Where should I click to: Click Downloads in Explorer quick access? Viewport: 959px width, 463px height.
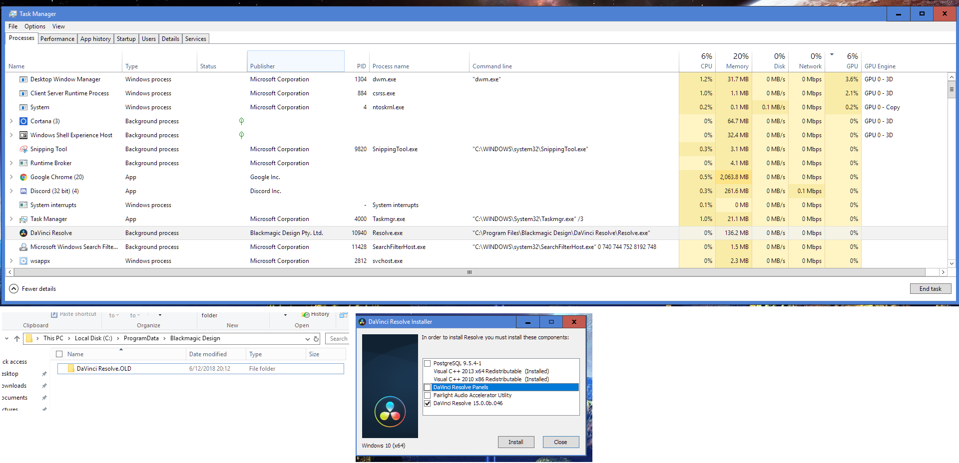tap(14, 386)
